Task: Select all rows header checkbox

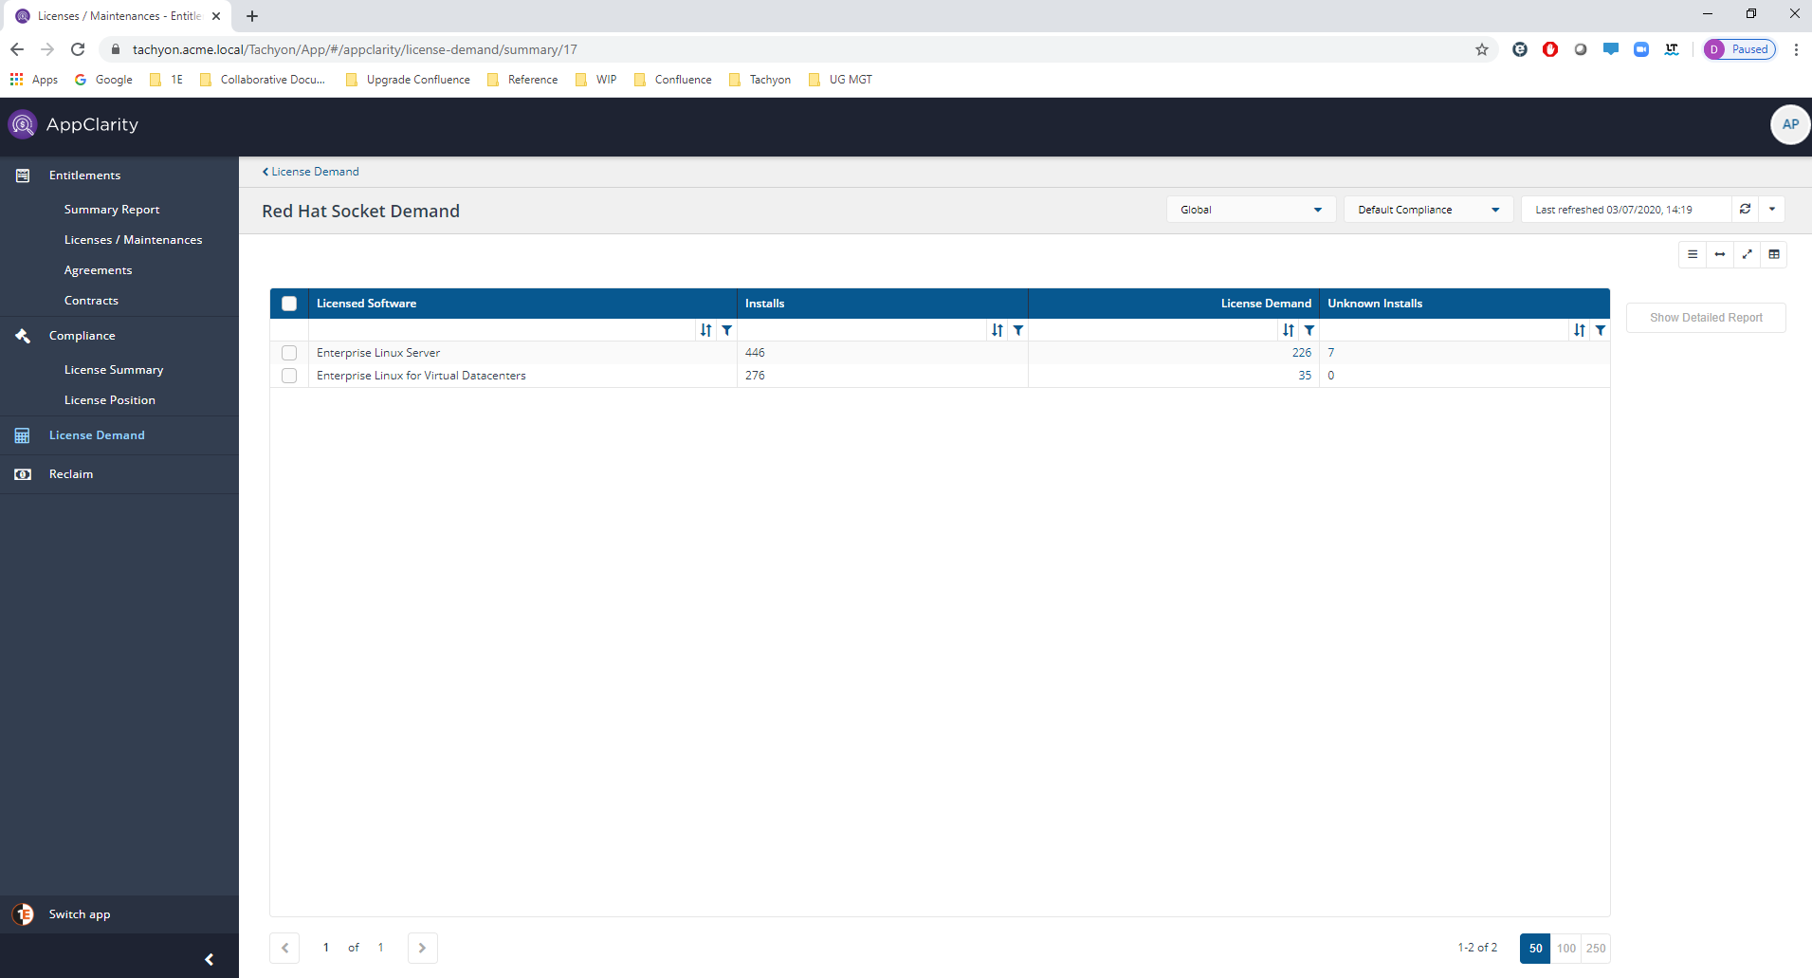Action: [x=289, y=304]
